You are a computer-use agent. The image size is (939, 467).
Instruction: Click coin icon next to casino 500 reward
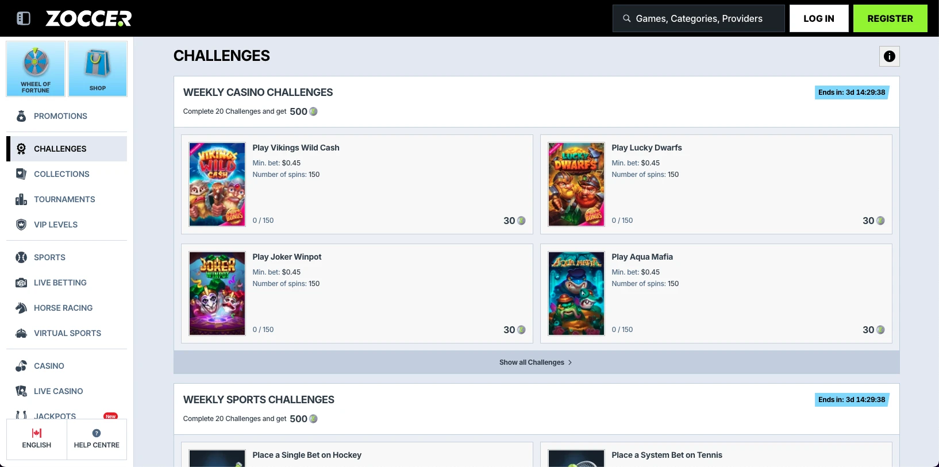313,111
